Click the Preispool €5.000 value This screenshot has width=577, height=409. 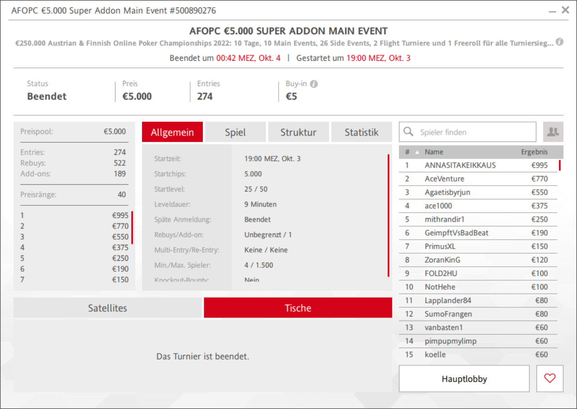pos(114,132)
